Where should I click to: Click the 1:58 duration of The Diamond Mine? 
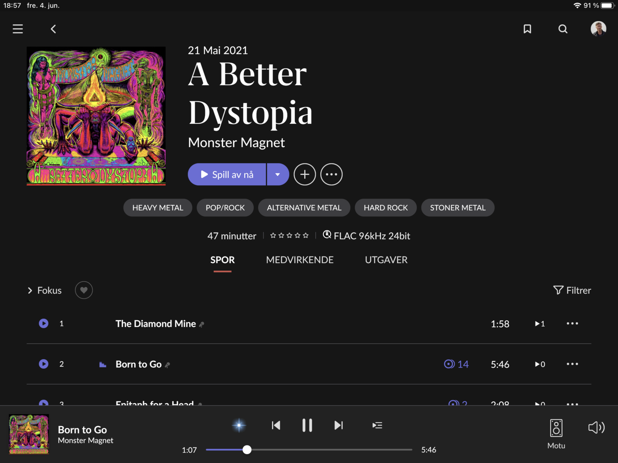click(x=500, y=324)
